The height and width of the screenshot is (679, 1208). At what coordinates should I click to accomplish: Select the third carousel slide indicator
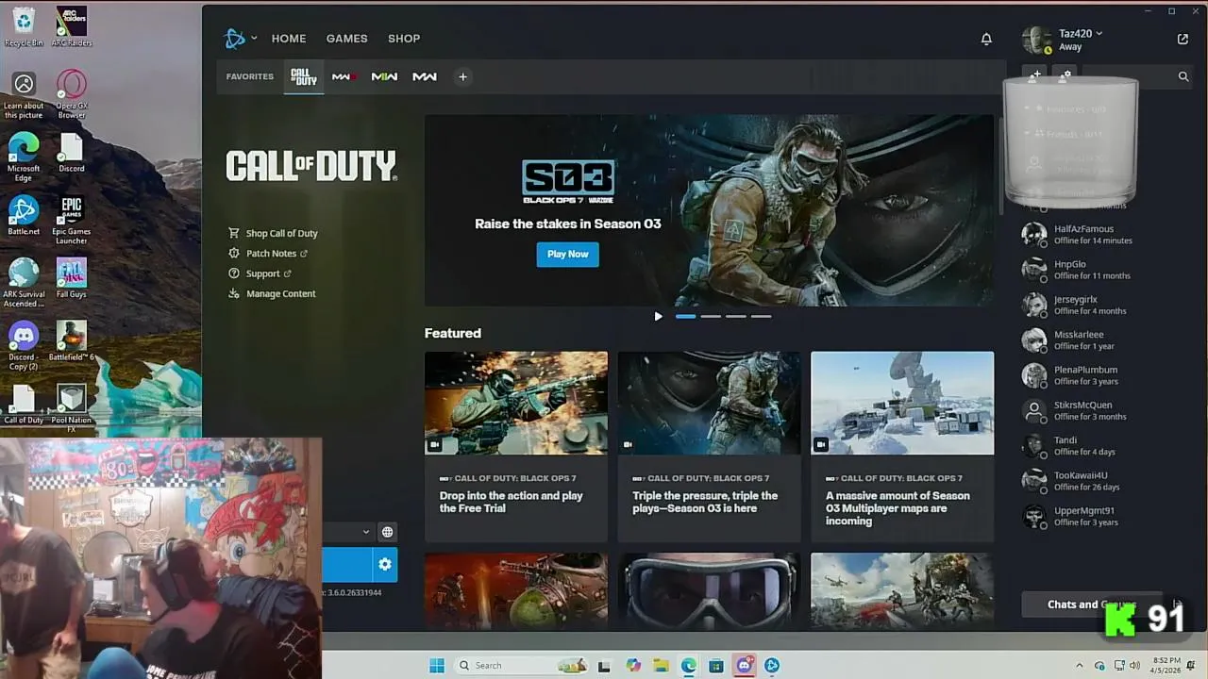tap(736, 316)
